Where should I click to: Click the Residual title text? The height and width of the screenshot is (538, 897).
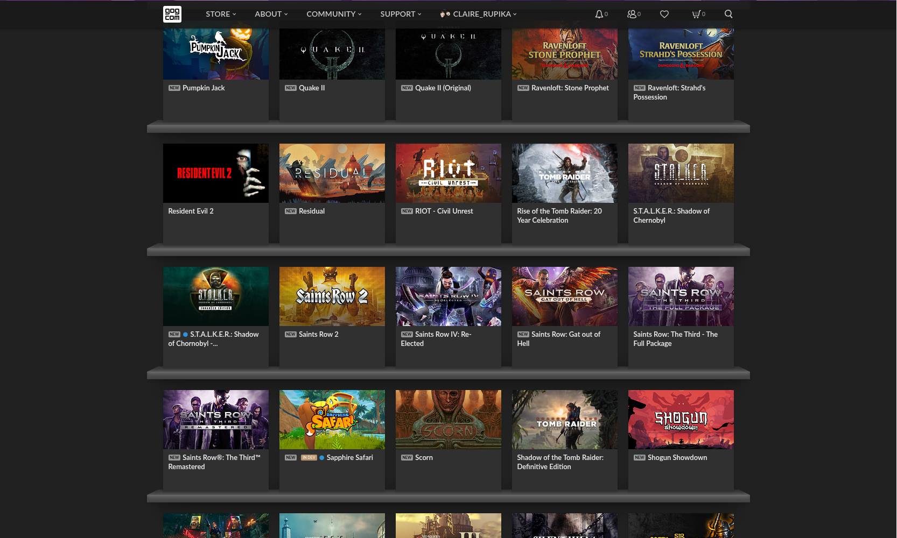(312, 211)
